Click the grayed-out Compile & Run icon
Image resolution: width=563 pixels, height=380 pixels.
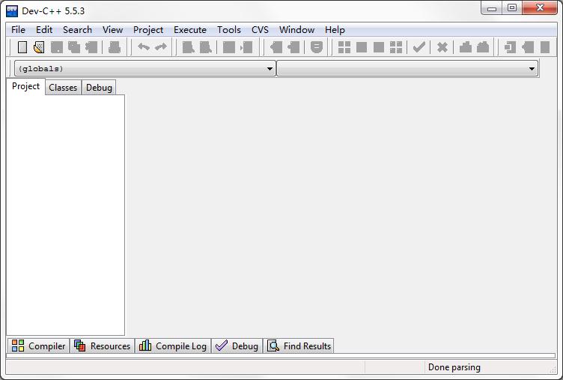378,47
